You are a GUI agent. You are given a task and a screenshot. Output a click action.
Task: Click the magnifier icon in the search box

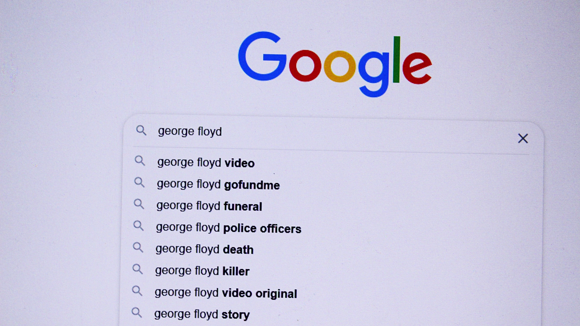point(141,131)
